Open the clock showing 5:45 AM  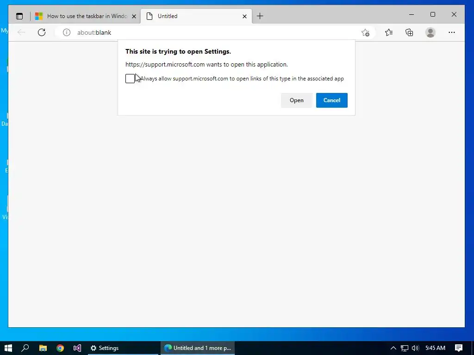coord(435,348)
